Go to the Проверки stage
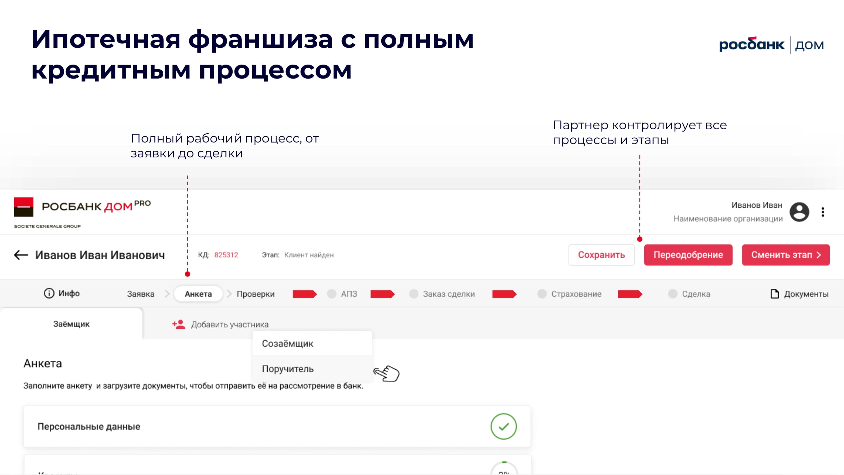The image size is (844, 475). pos(256,294)
